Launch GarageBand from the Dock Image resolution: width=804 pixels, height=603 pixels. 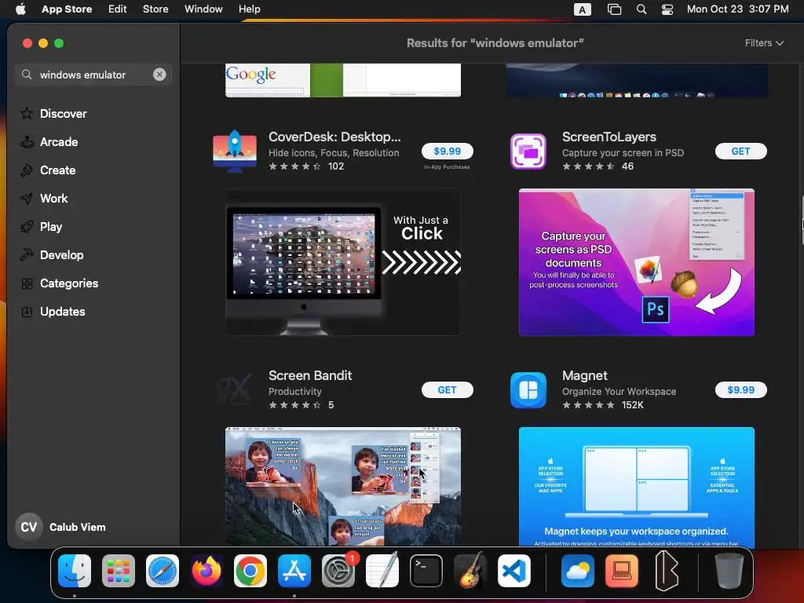(470, 571)
